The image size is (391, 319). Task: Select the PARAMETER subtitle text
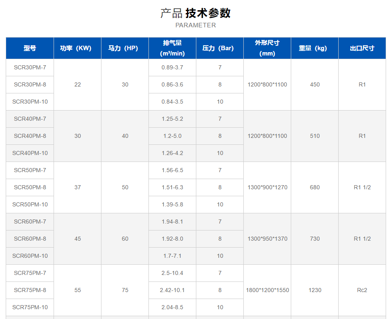tap(195, 25)
